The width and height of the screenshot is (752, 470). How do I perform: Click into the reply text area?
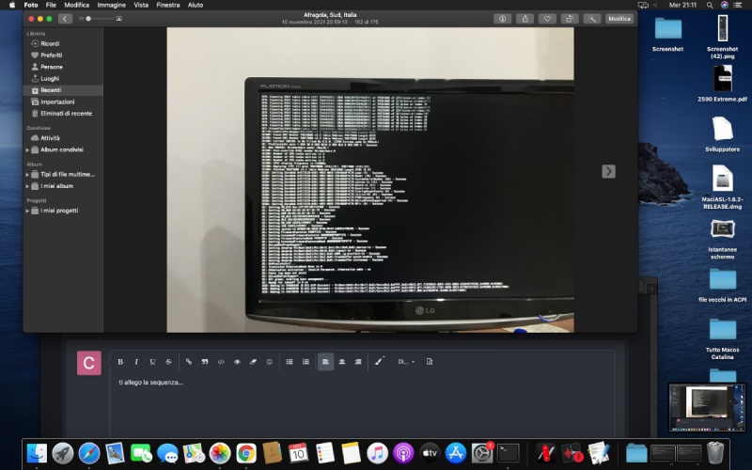(362, 405)
